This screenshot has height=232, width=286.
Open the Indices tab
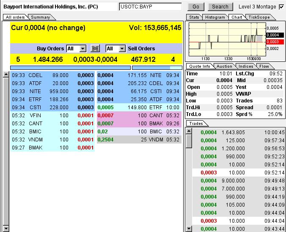coord(246,66)
